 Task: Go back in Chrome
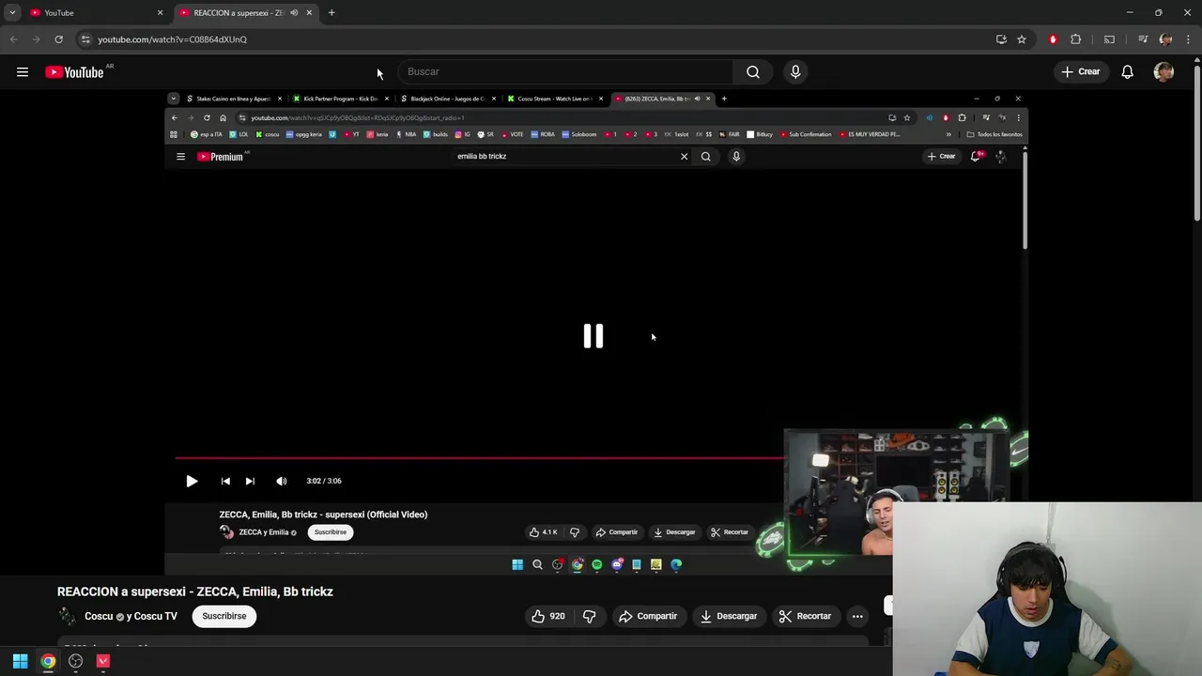coord(13,39)
